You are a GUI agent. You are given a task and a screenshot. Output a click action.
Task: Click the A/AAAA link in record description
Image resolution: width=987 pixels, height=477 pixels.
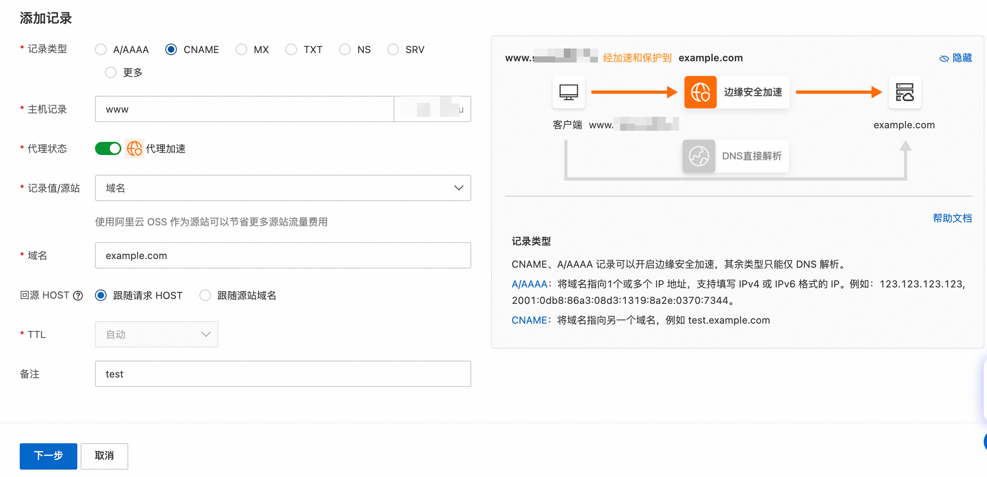[529, 284]
